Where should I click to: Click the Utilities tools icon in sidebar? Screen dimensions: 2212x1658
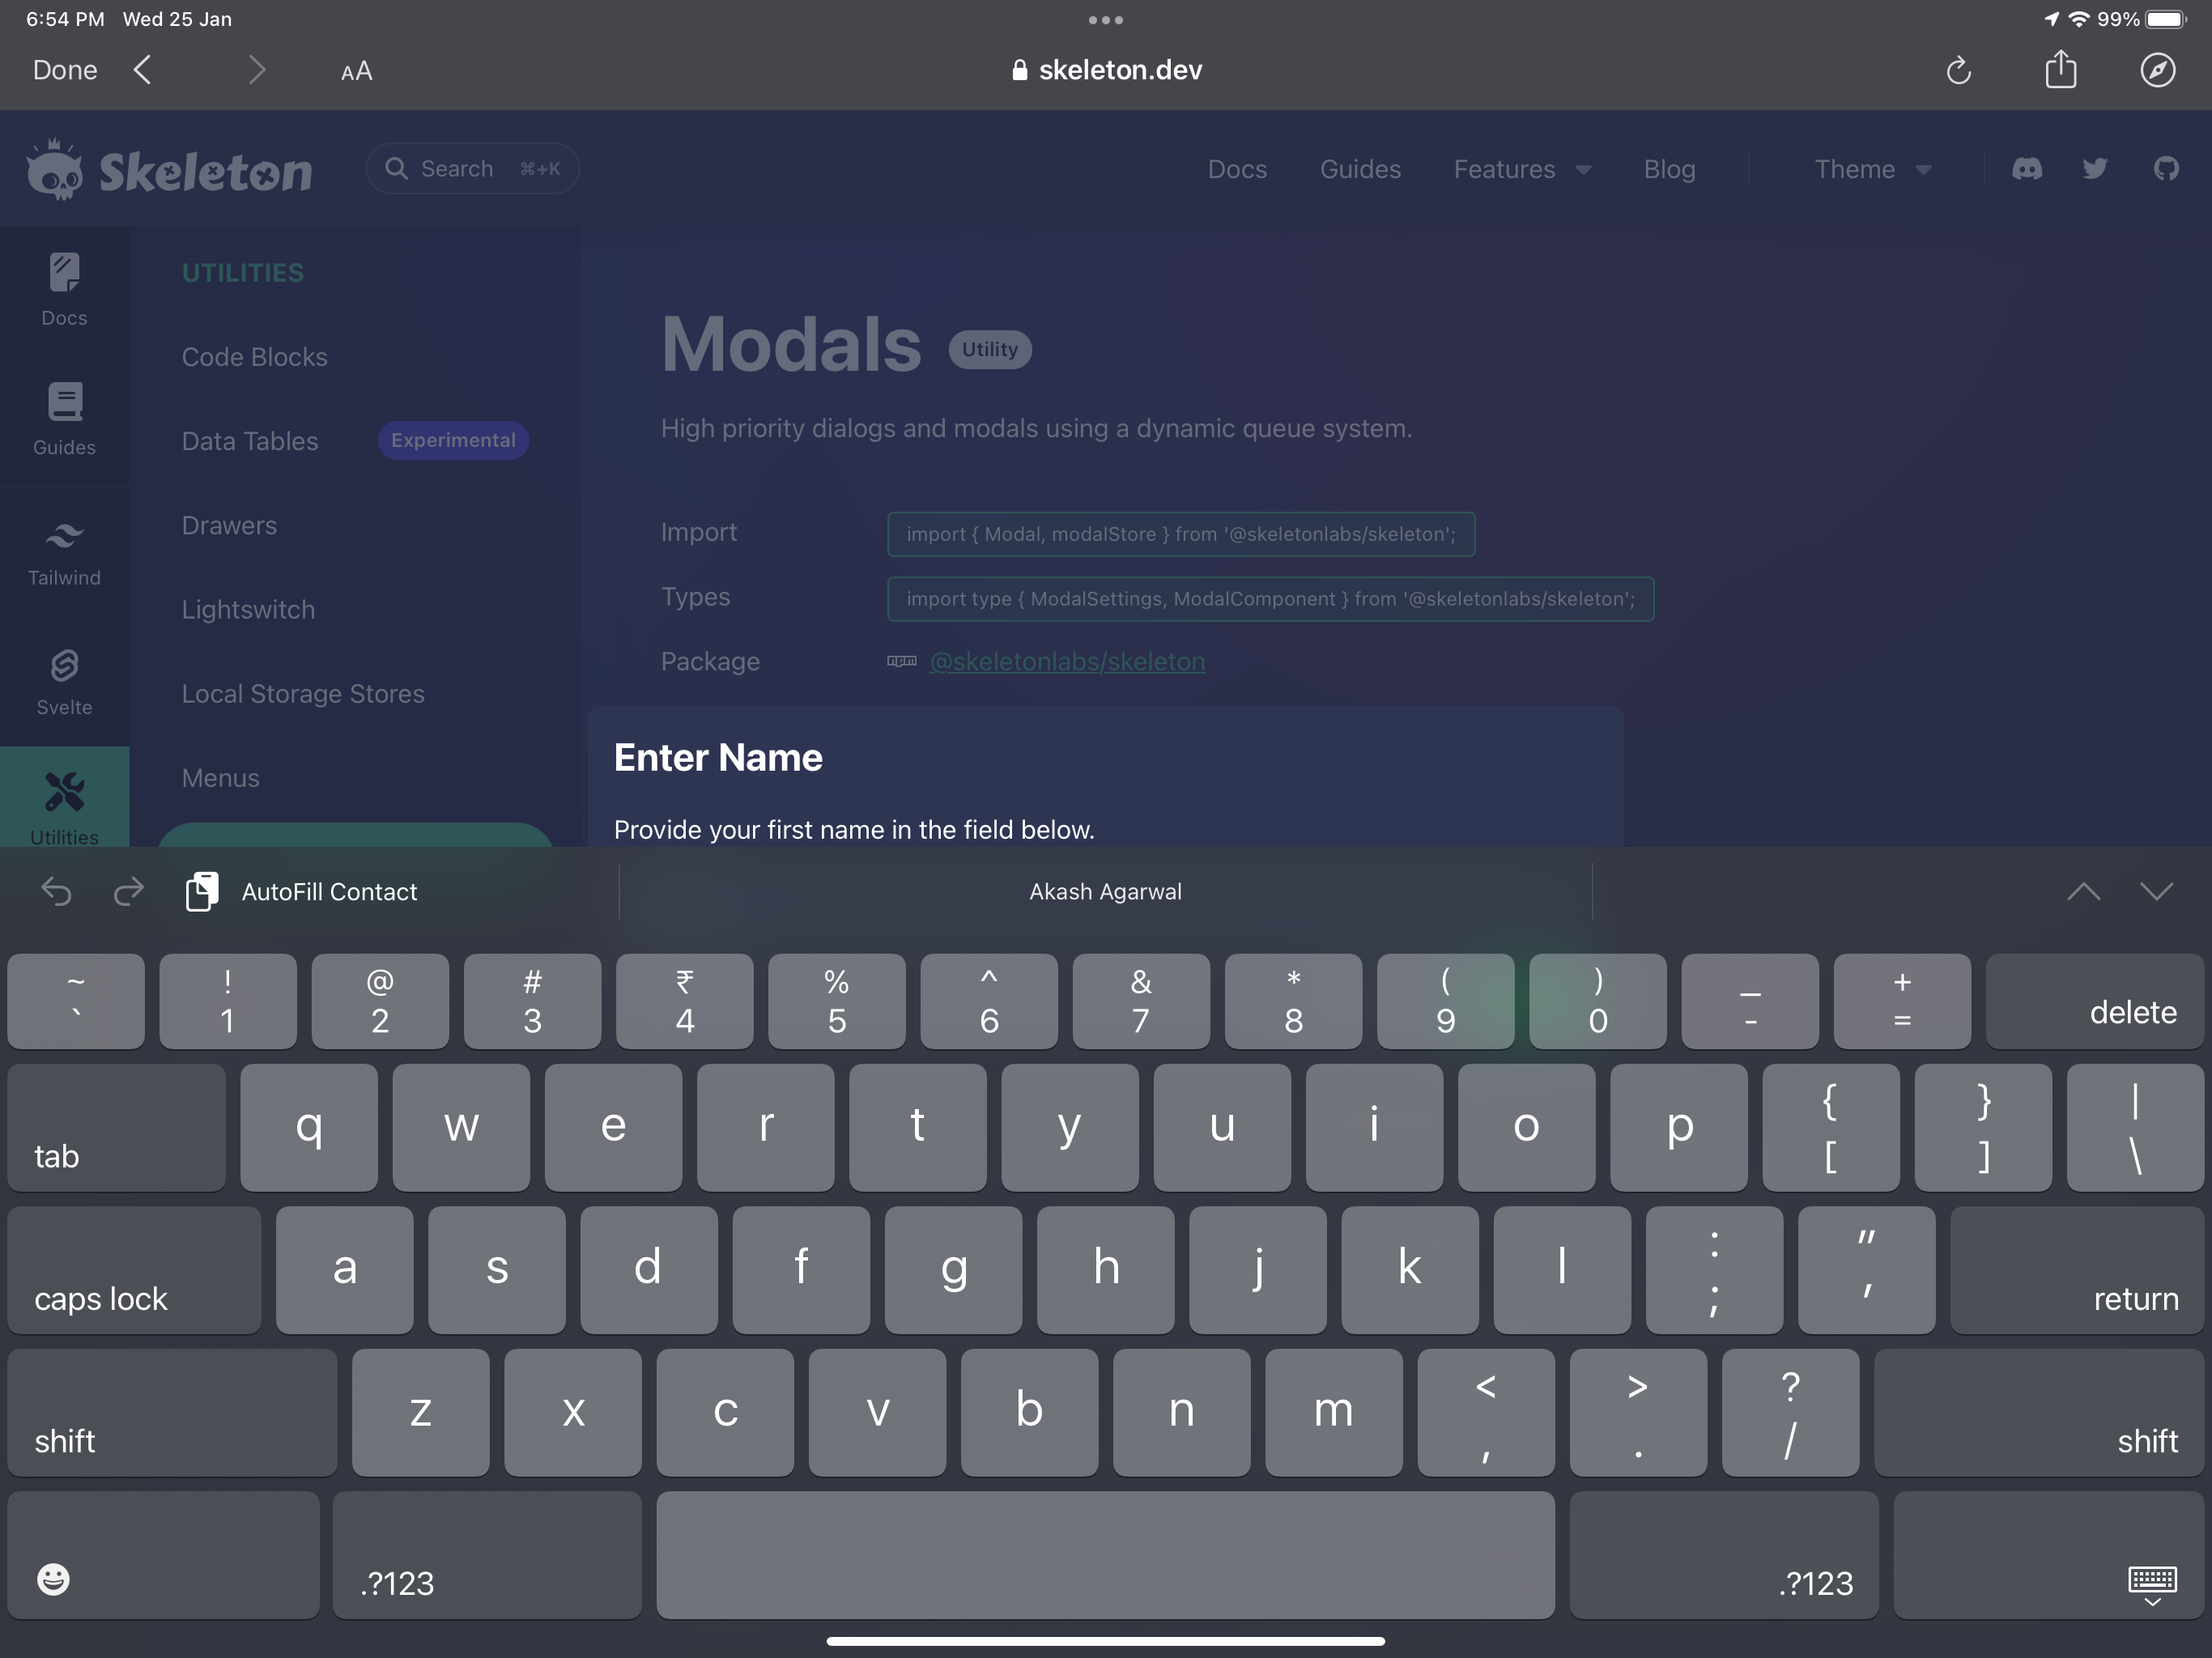pos(63,791)
